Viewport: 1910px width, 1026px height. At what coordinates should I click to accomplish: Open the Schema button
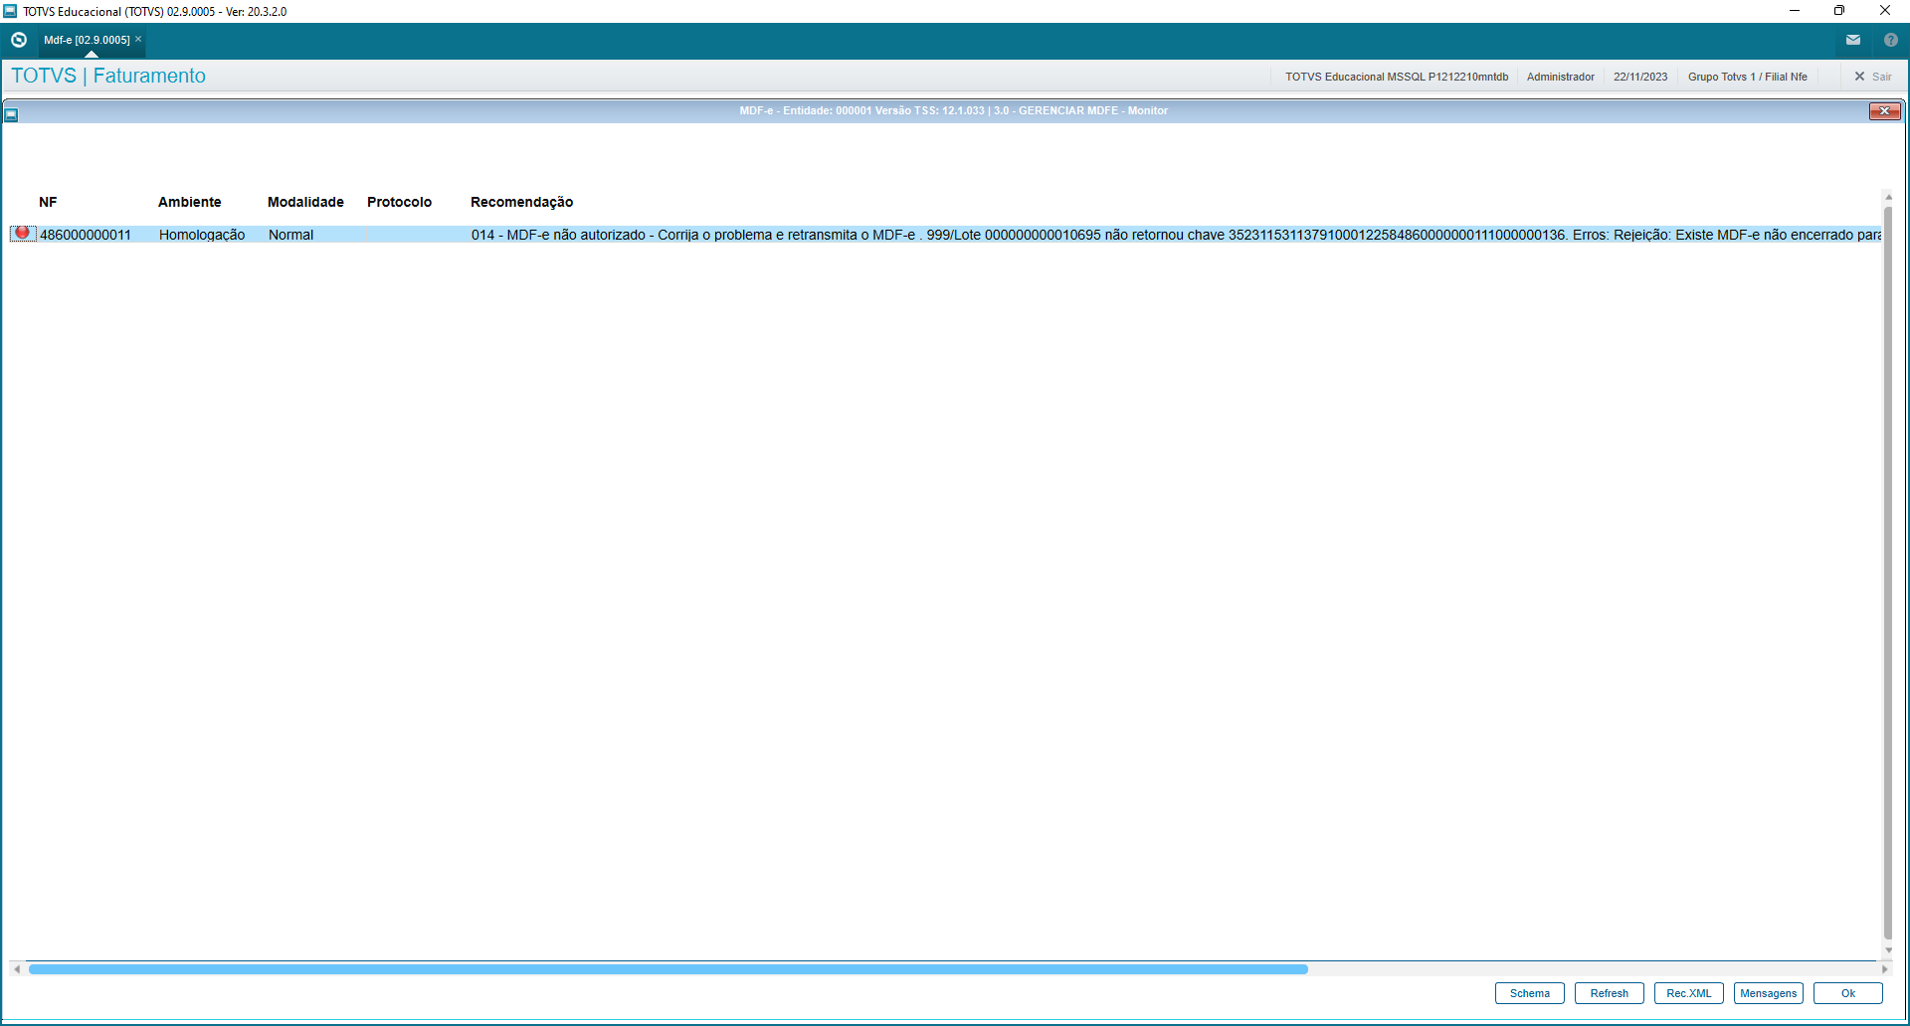pos(1530,993)
